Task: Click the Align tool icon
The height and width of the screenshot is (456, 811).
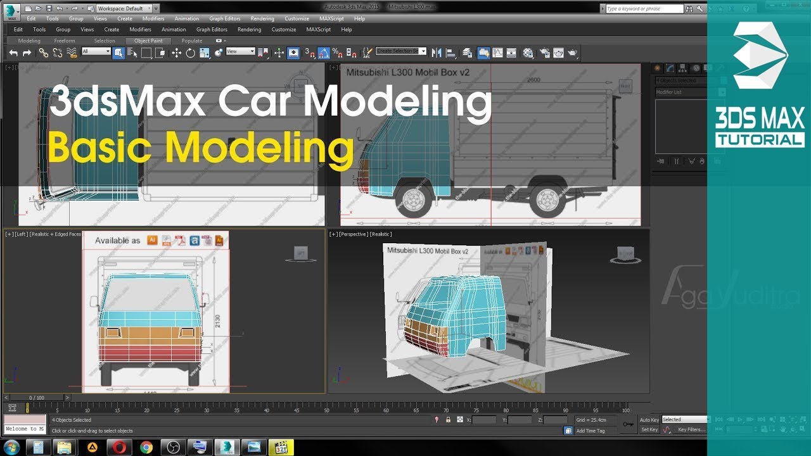Action: pos(450,53)
